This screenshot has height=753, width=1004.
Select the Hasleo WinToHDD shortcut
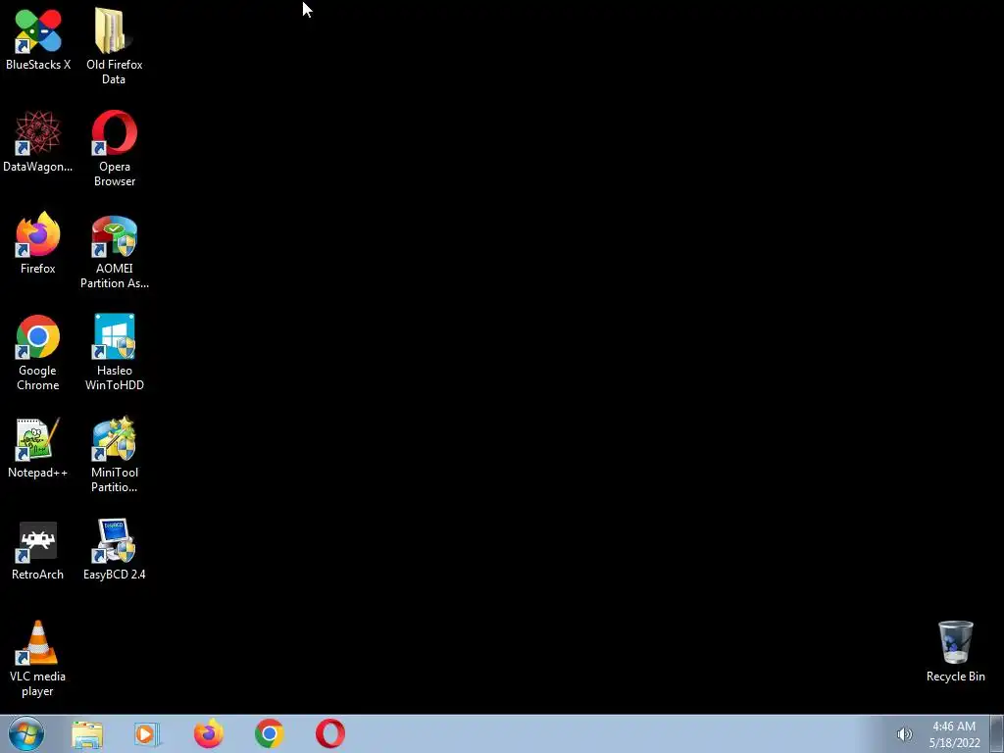[114, 353]
